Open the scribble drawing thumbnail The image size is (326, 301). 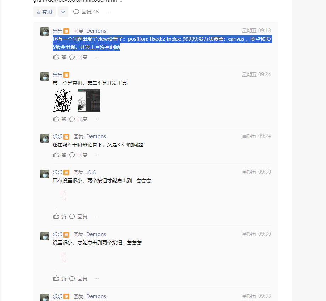(62, 100)
